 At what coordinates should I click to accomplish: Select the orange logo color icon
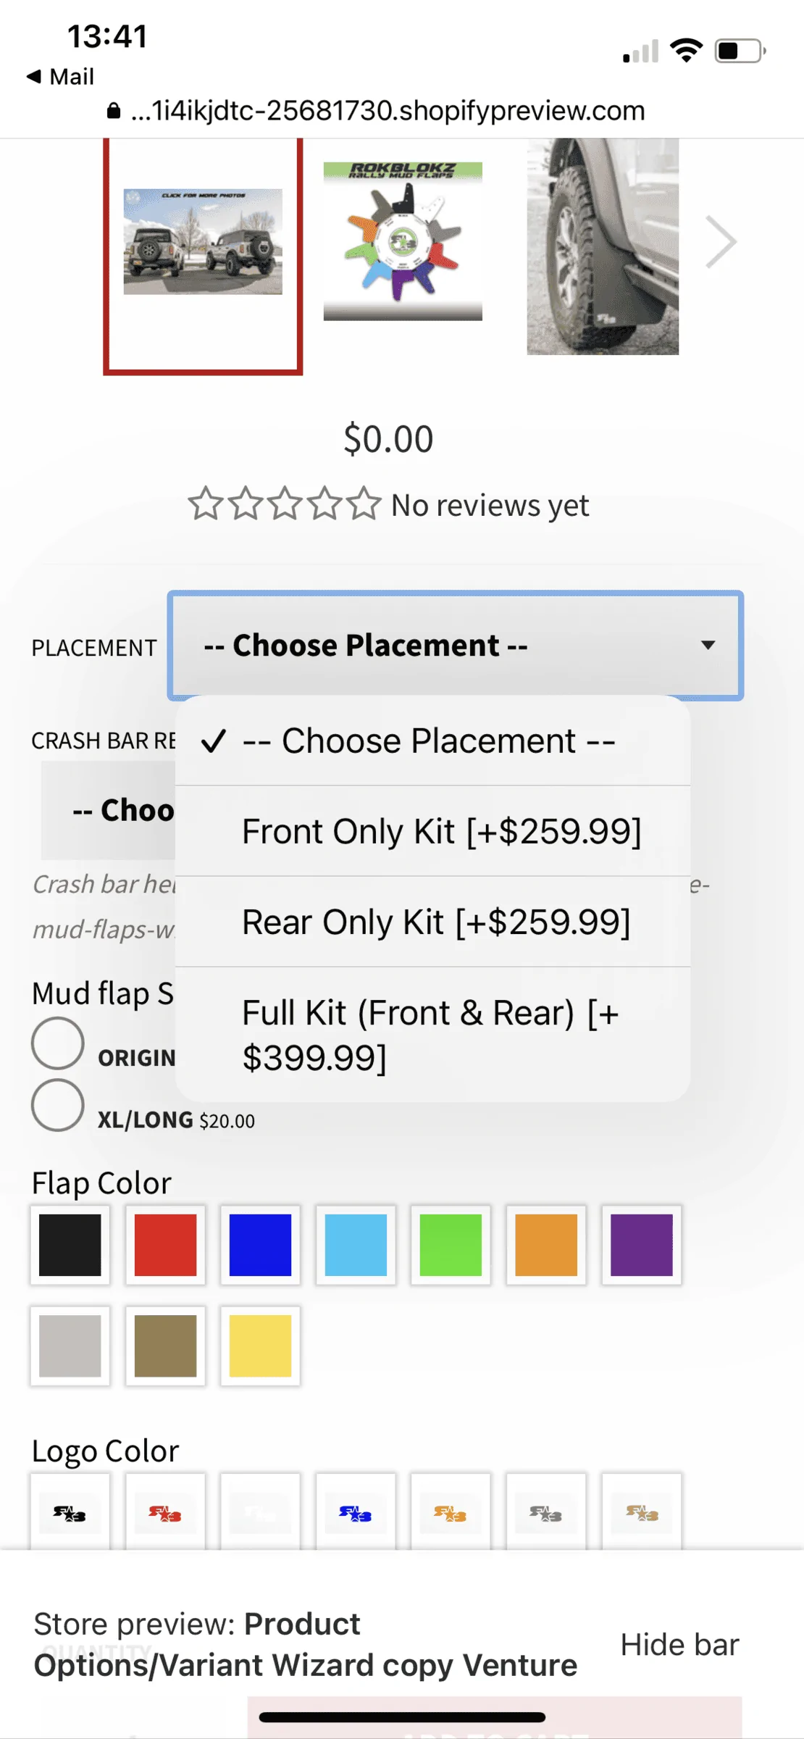451,1511
